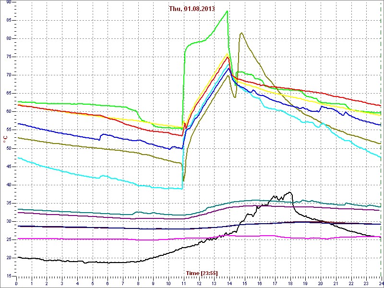Select the '55' temperature axis label

click(9, 130)
